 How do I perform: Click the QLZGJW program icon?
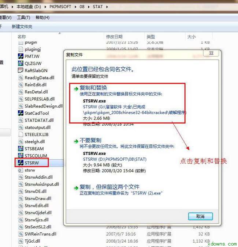pyautogui.click(x=21, y=63)
